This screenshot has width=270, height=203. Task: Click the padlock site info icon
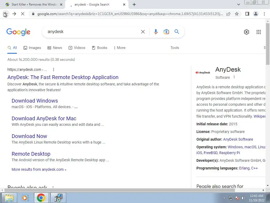point(33,14)
